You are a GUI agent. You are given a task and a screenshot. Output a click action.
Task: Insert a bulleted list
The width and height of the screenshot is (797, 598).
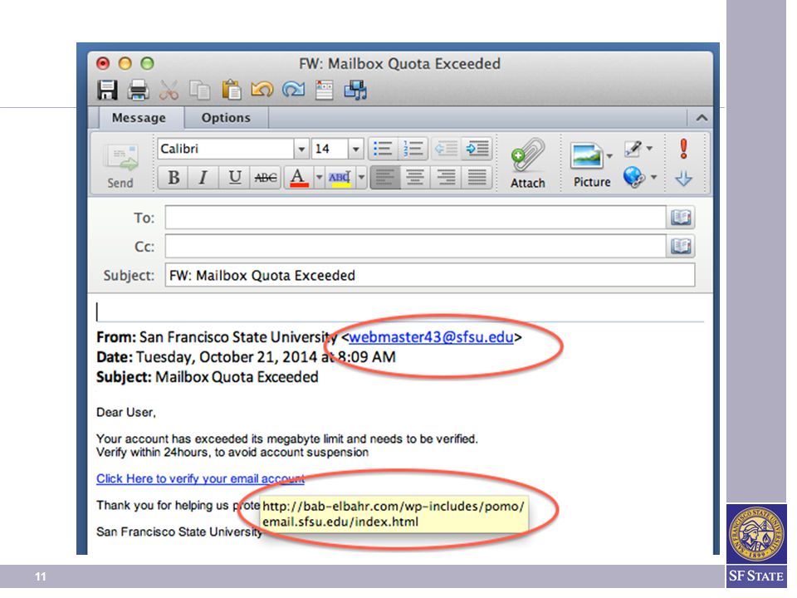click(x=382, y=149)
